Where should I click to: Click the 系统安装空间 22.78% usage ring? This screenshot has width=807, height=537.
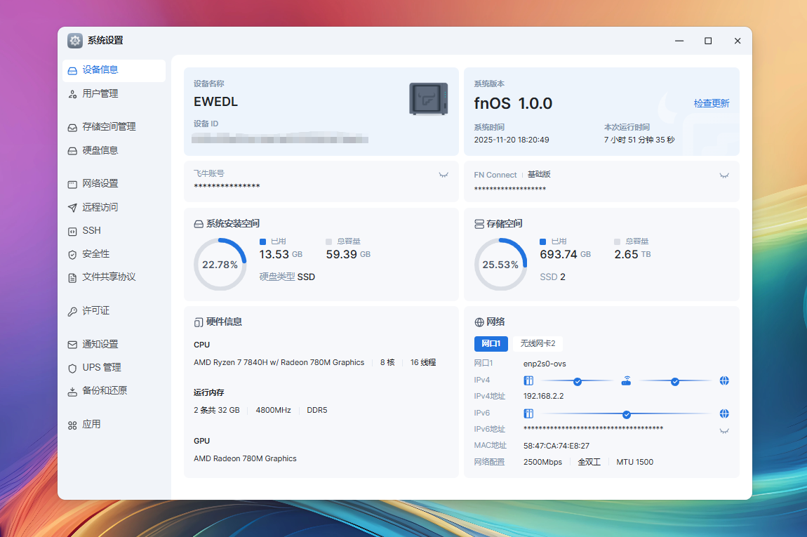[220, 265]
